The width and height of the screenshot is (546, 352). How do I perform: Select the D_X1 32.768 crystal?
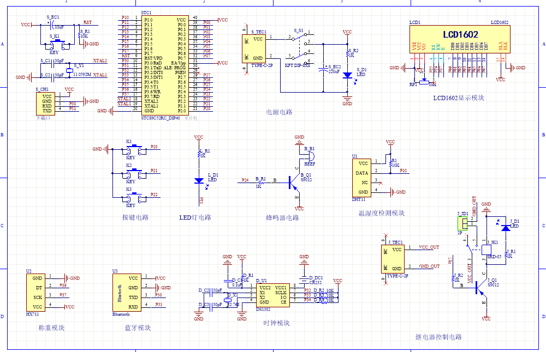[x=227, y=300]
